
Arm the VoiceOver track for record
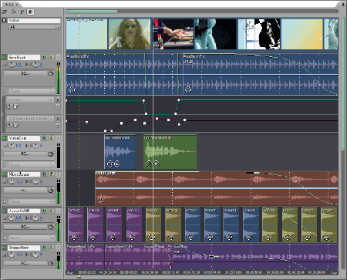[x=58, y=138]
